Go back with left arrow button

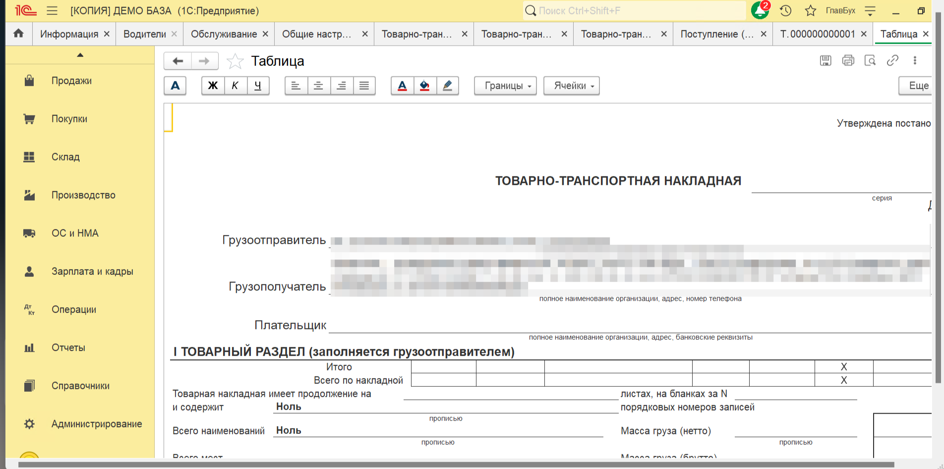pyautogui.click(x=178, y=61)
